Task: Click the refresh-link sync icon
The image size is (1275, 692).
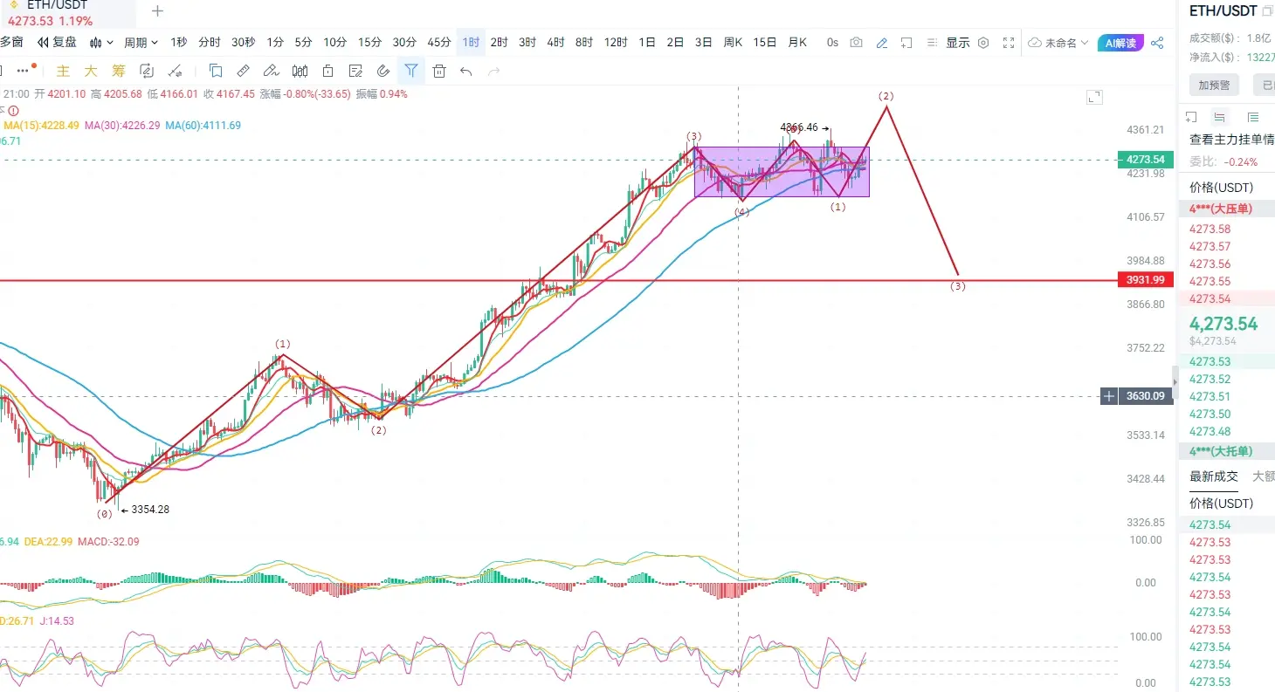Action: pyautogui.click(x=147, y=71)
